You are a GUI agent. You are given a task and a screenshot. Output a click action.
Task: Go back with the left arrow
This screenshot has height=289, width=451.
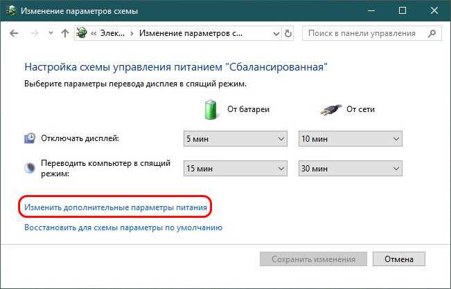coord(14,34)
